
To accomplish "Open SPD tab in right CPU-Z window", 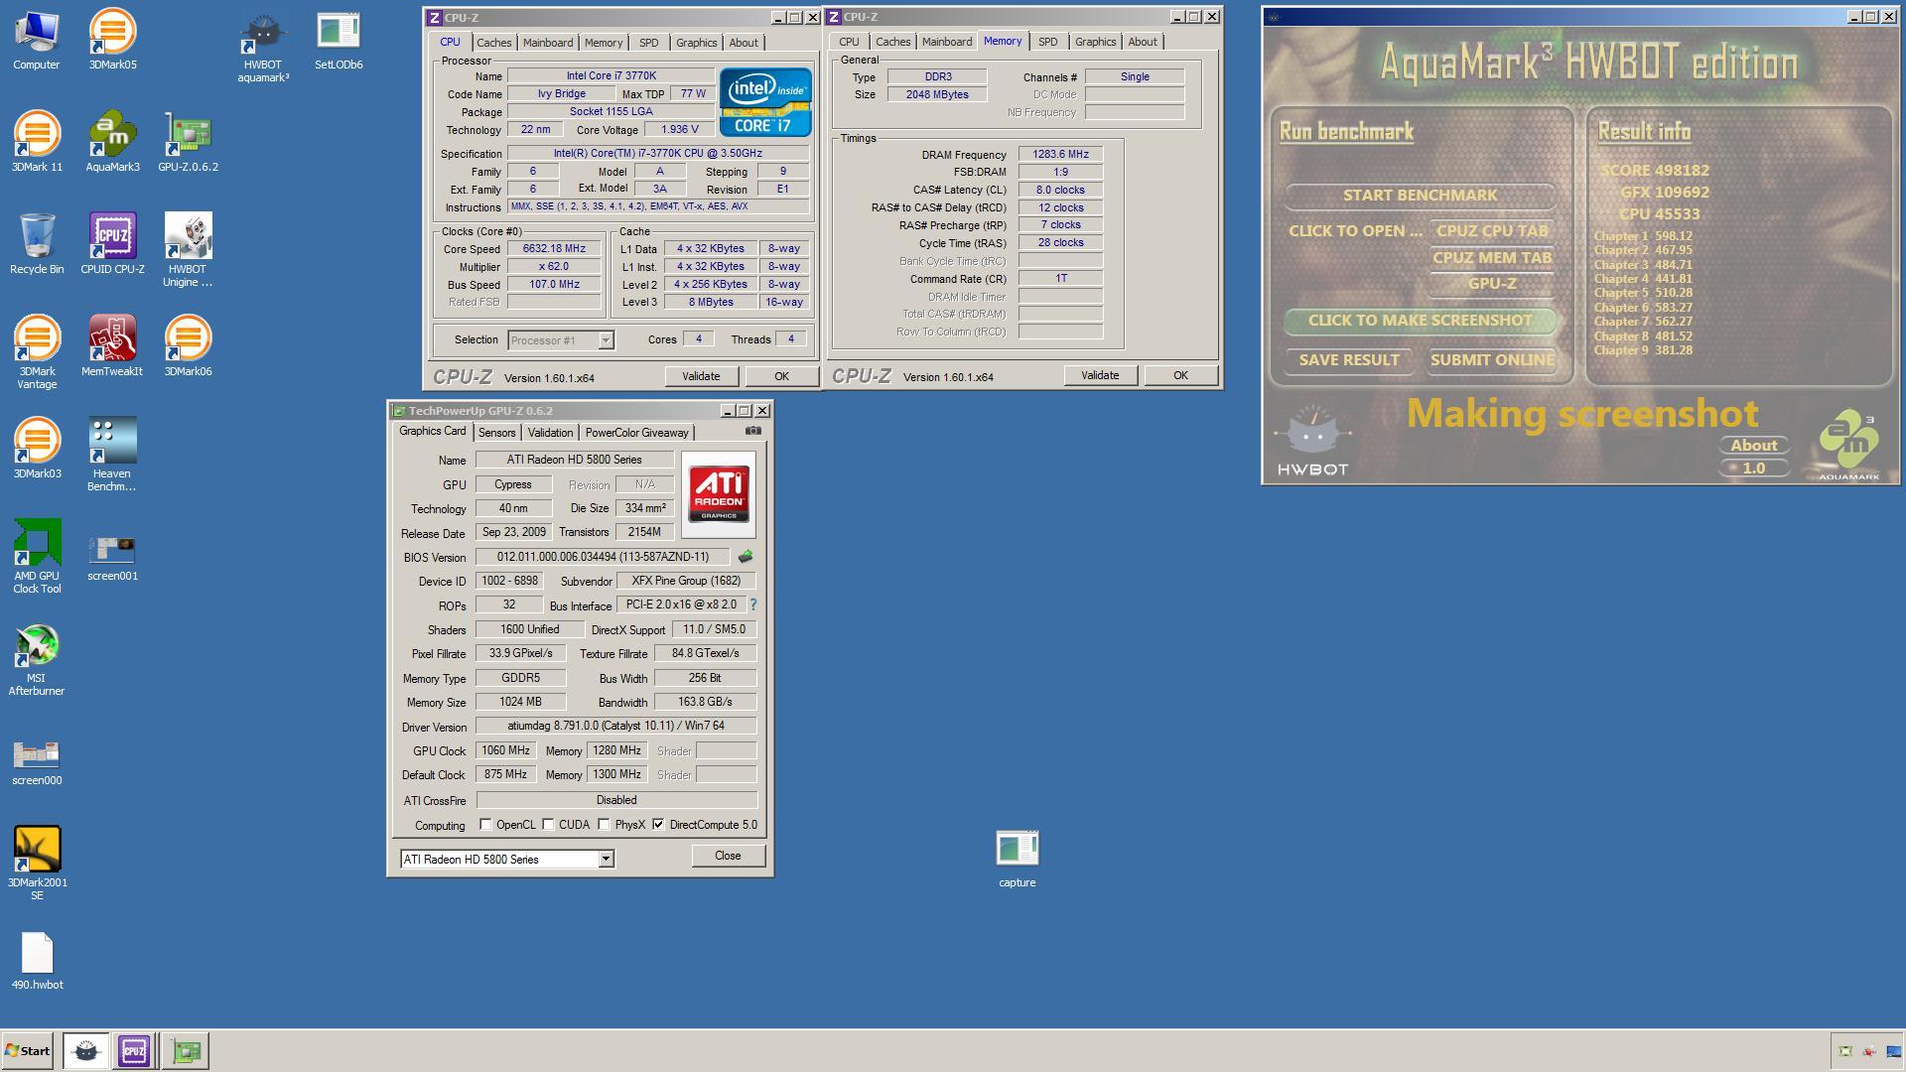I will coord(1047,42).
